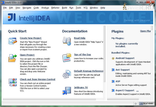Viewport: 156px width, 107px height.
Task: Open the Run menu
Action: point(71,8)
